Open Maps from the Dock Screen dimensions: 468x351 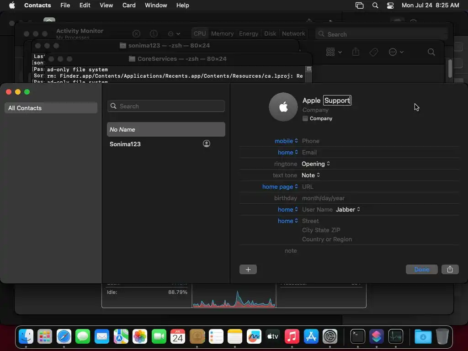pos(121,337)
